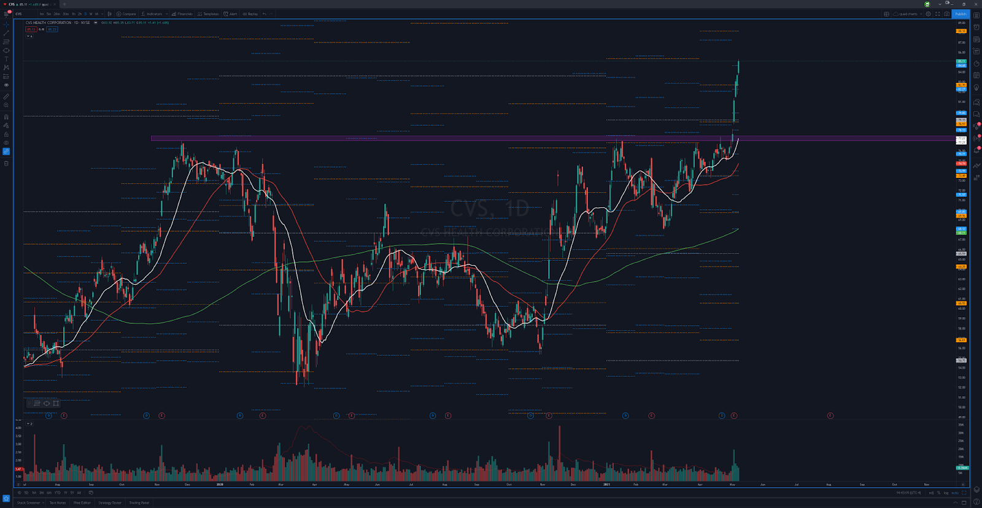Select the measure ruler tool
Screen dimensions: 982x508
[6, 96]
